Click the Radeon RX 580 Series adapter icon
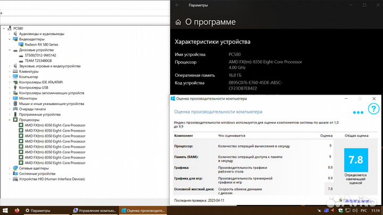The image size is (383, 215). (x=21, y=45)
